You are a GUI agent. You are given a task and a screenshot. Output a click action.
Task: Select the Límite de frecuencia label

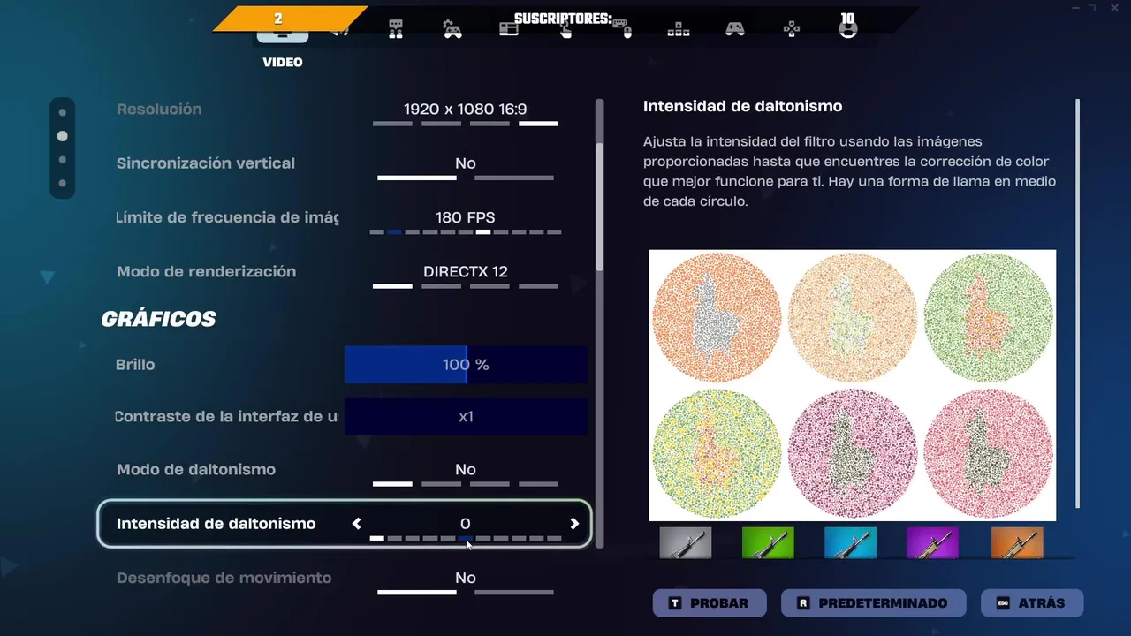click(227, 217)
